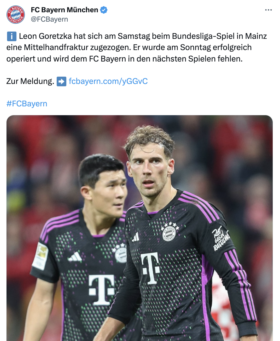Click the tweet text about Leon Goretzka
The image size is (280, 341).
pyautogui.click(x=137, y=47)
